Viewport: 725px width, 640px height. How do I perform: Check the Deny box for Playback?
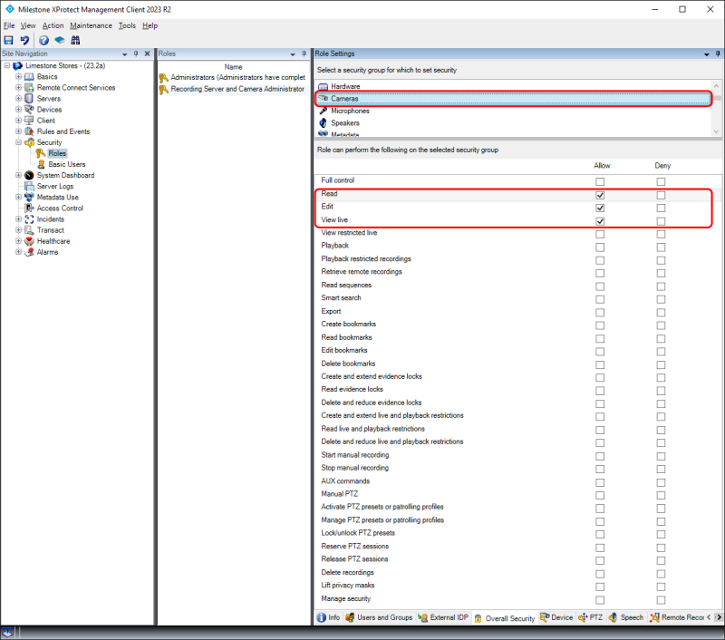click(x=661, y=246)
